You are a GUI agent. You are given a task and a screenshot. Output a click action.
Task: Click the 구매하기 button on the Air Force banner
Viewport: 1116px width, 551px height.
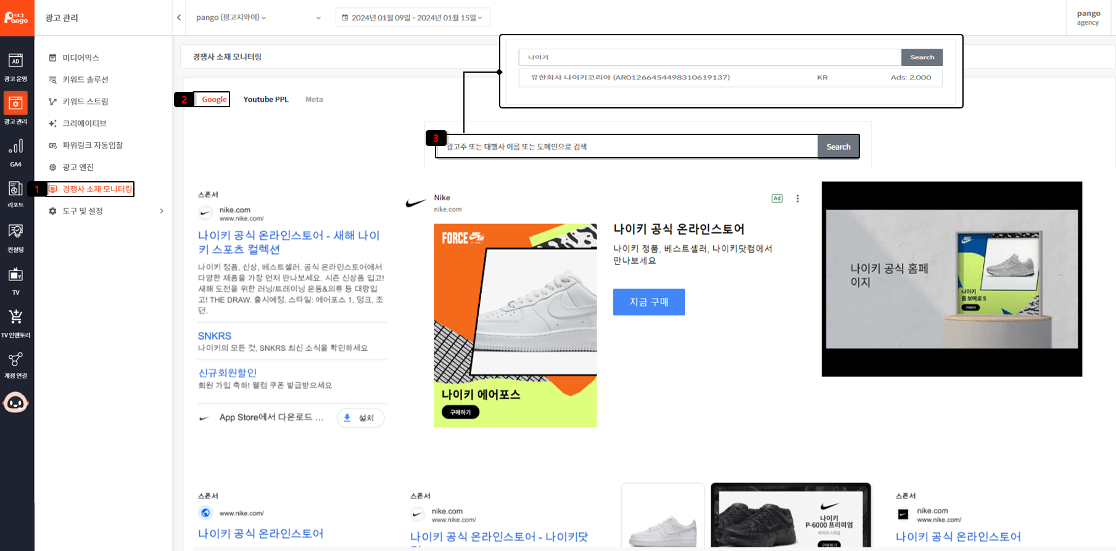click(460, 412)
